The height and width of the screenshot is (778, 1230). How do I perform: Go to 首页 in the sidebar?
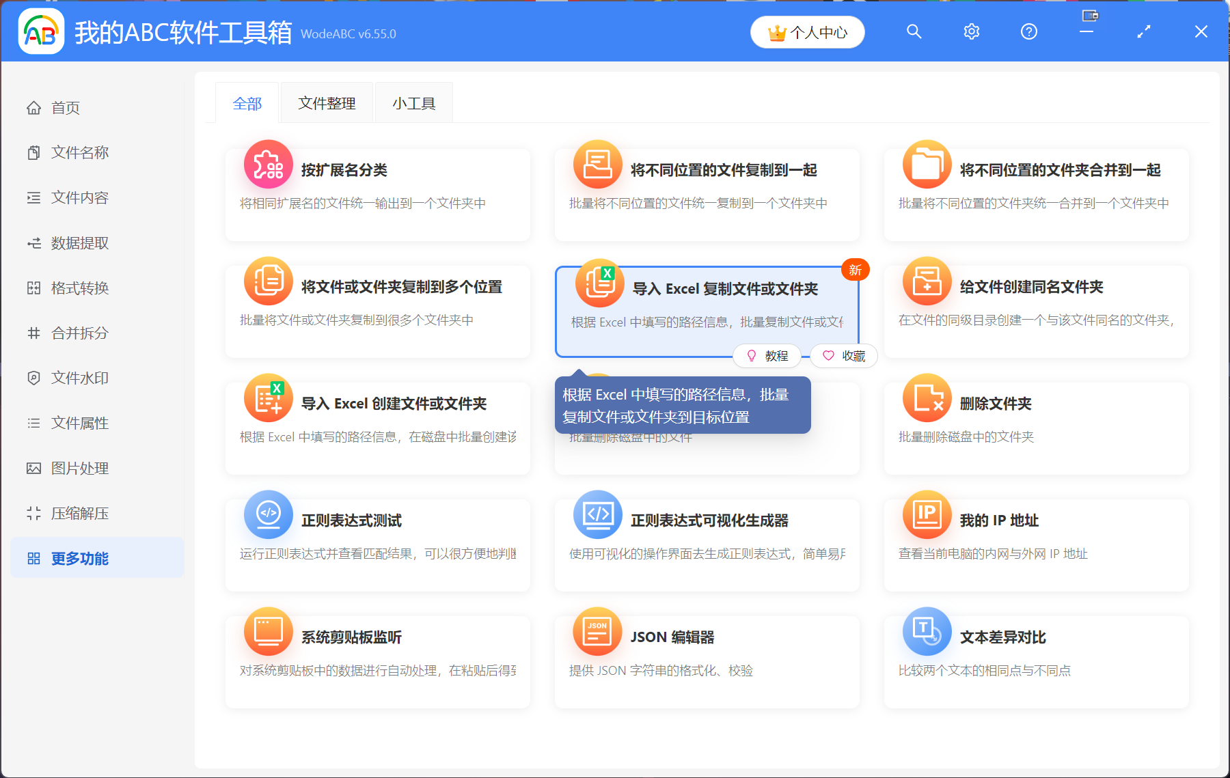[66, 108]
